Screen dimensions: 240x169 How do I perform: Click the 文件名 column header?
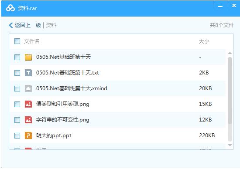click(x=32, y=41)
